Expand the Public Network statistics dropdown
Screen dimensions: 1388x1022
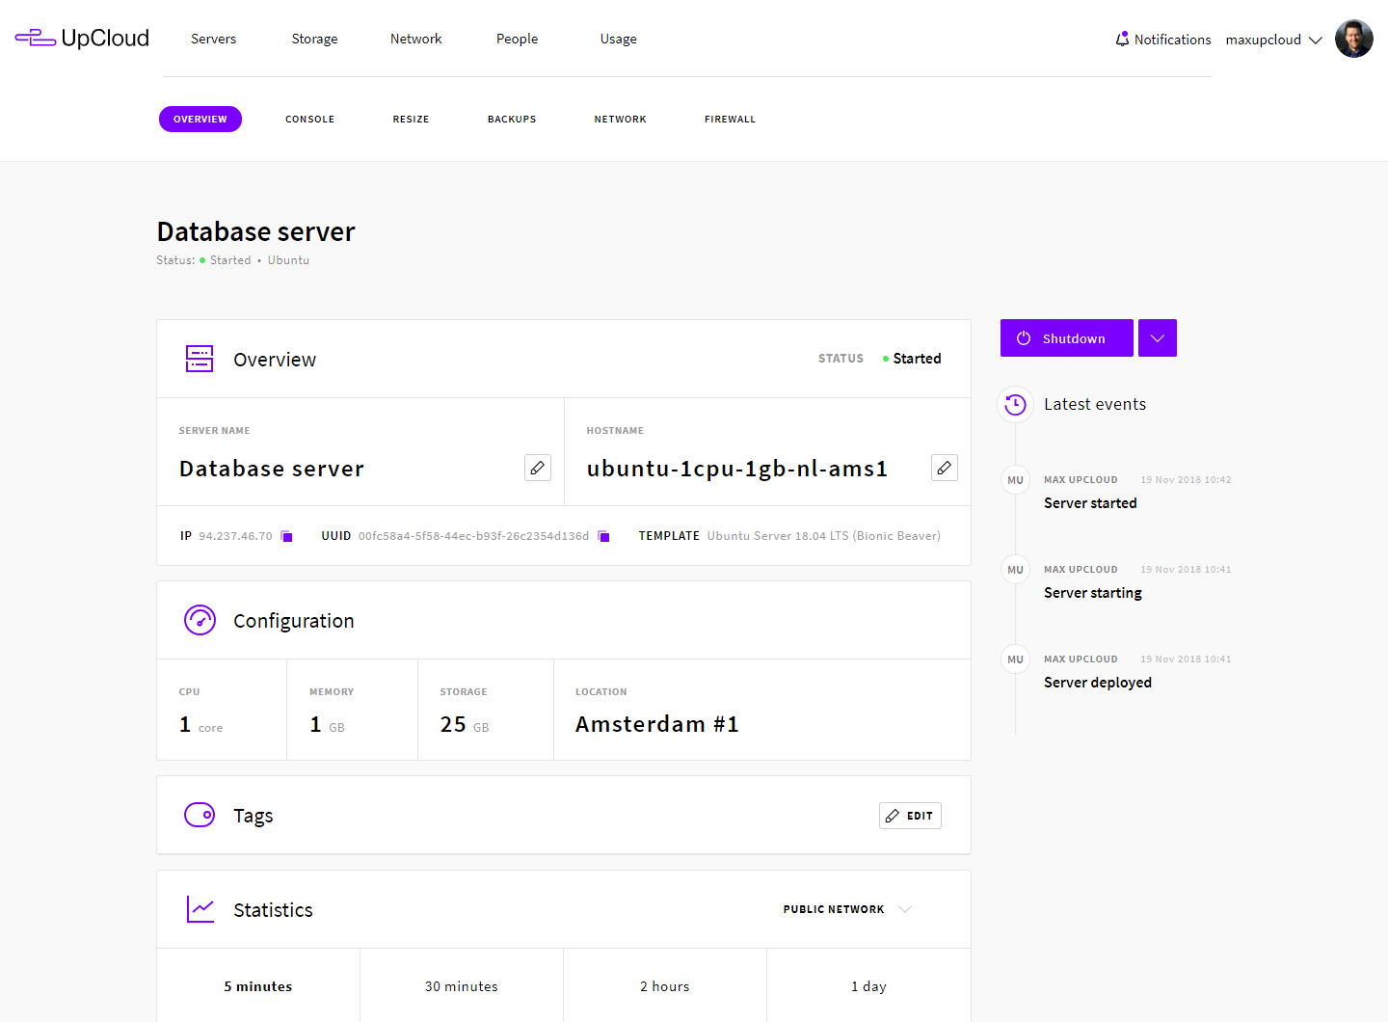click(904, 909)
